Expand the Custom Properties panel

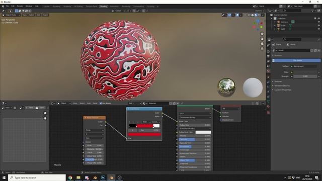pos(282,90)
